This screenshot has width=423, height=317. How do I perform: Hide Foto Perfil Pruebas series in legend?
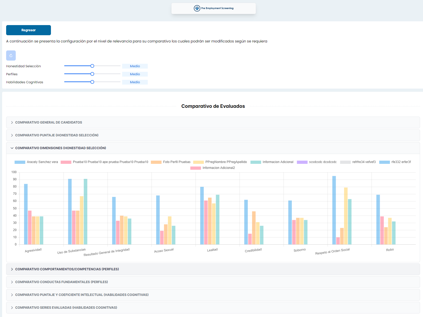[171, 162]
